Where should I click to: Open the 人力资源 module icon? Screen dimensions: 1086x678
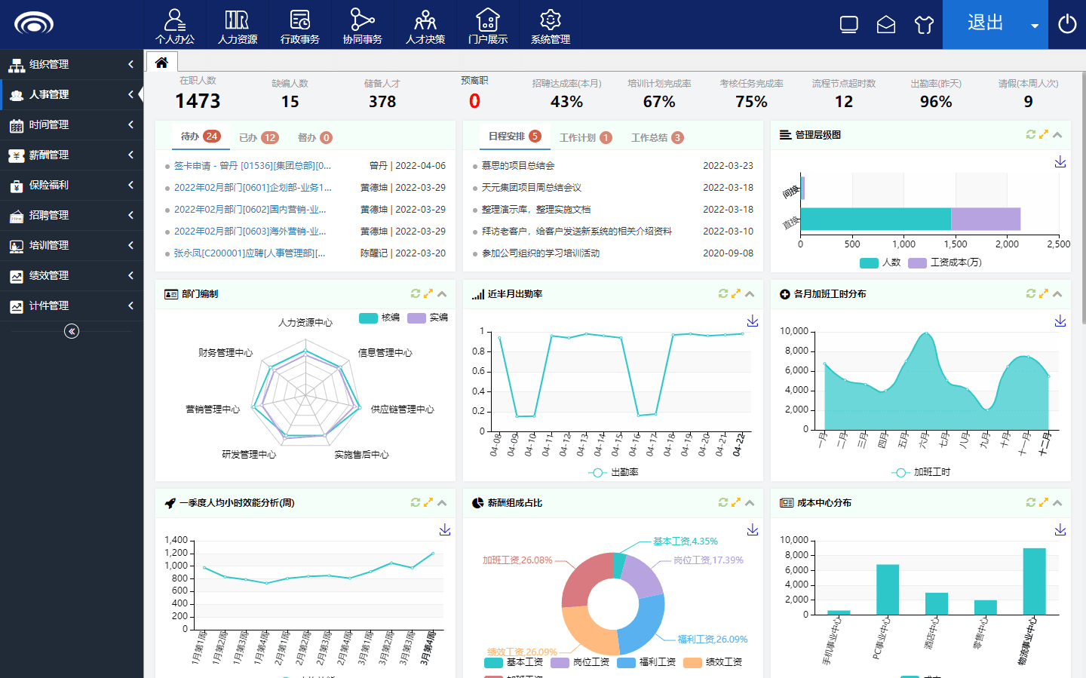tap(238, 26)
